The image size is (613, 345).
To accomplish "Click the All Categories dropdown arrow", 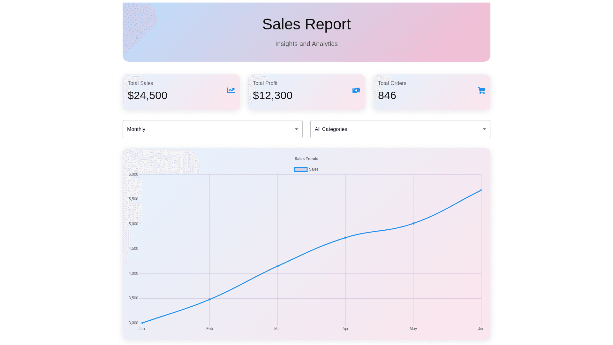I will point(484,129).
